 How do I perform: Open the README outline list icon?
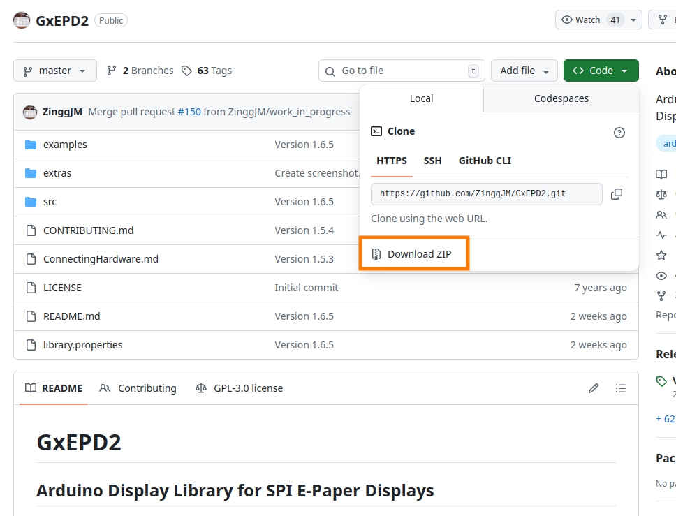coord(620,388)
